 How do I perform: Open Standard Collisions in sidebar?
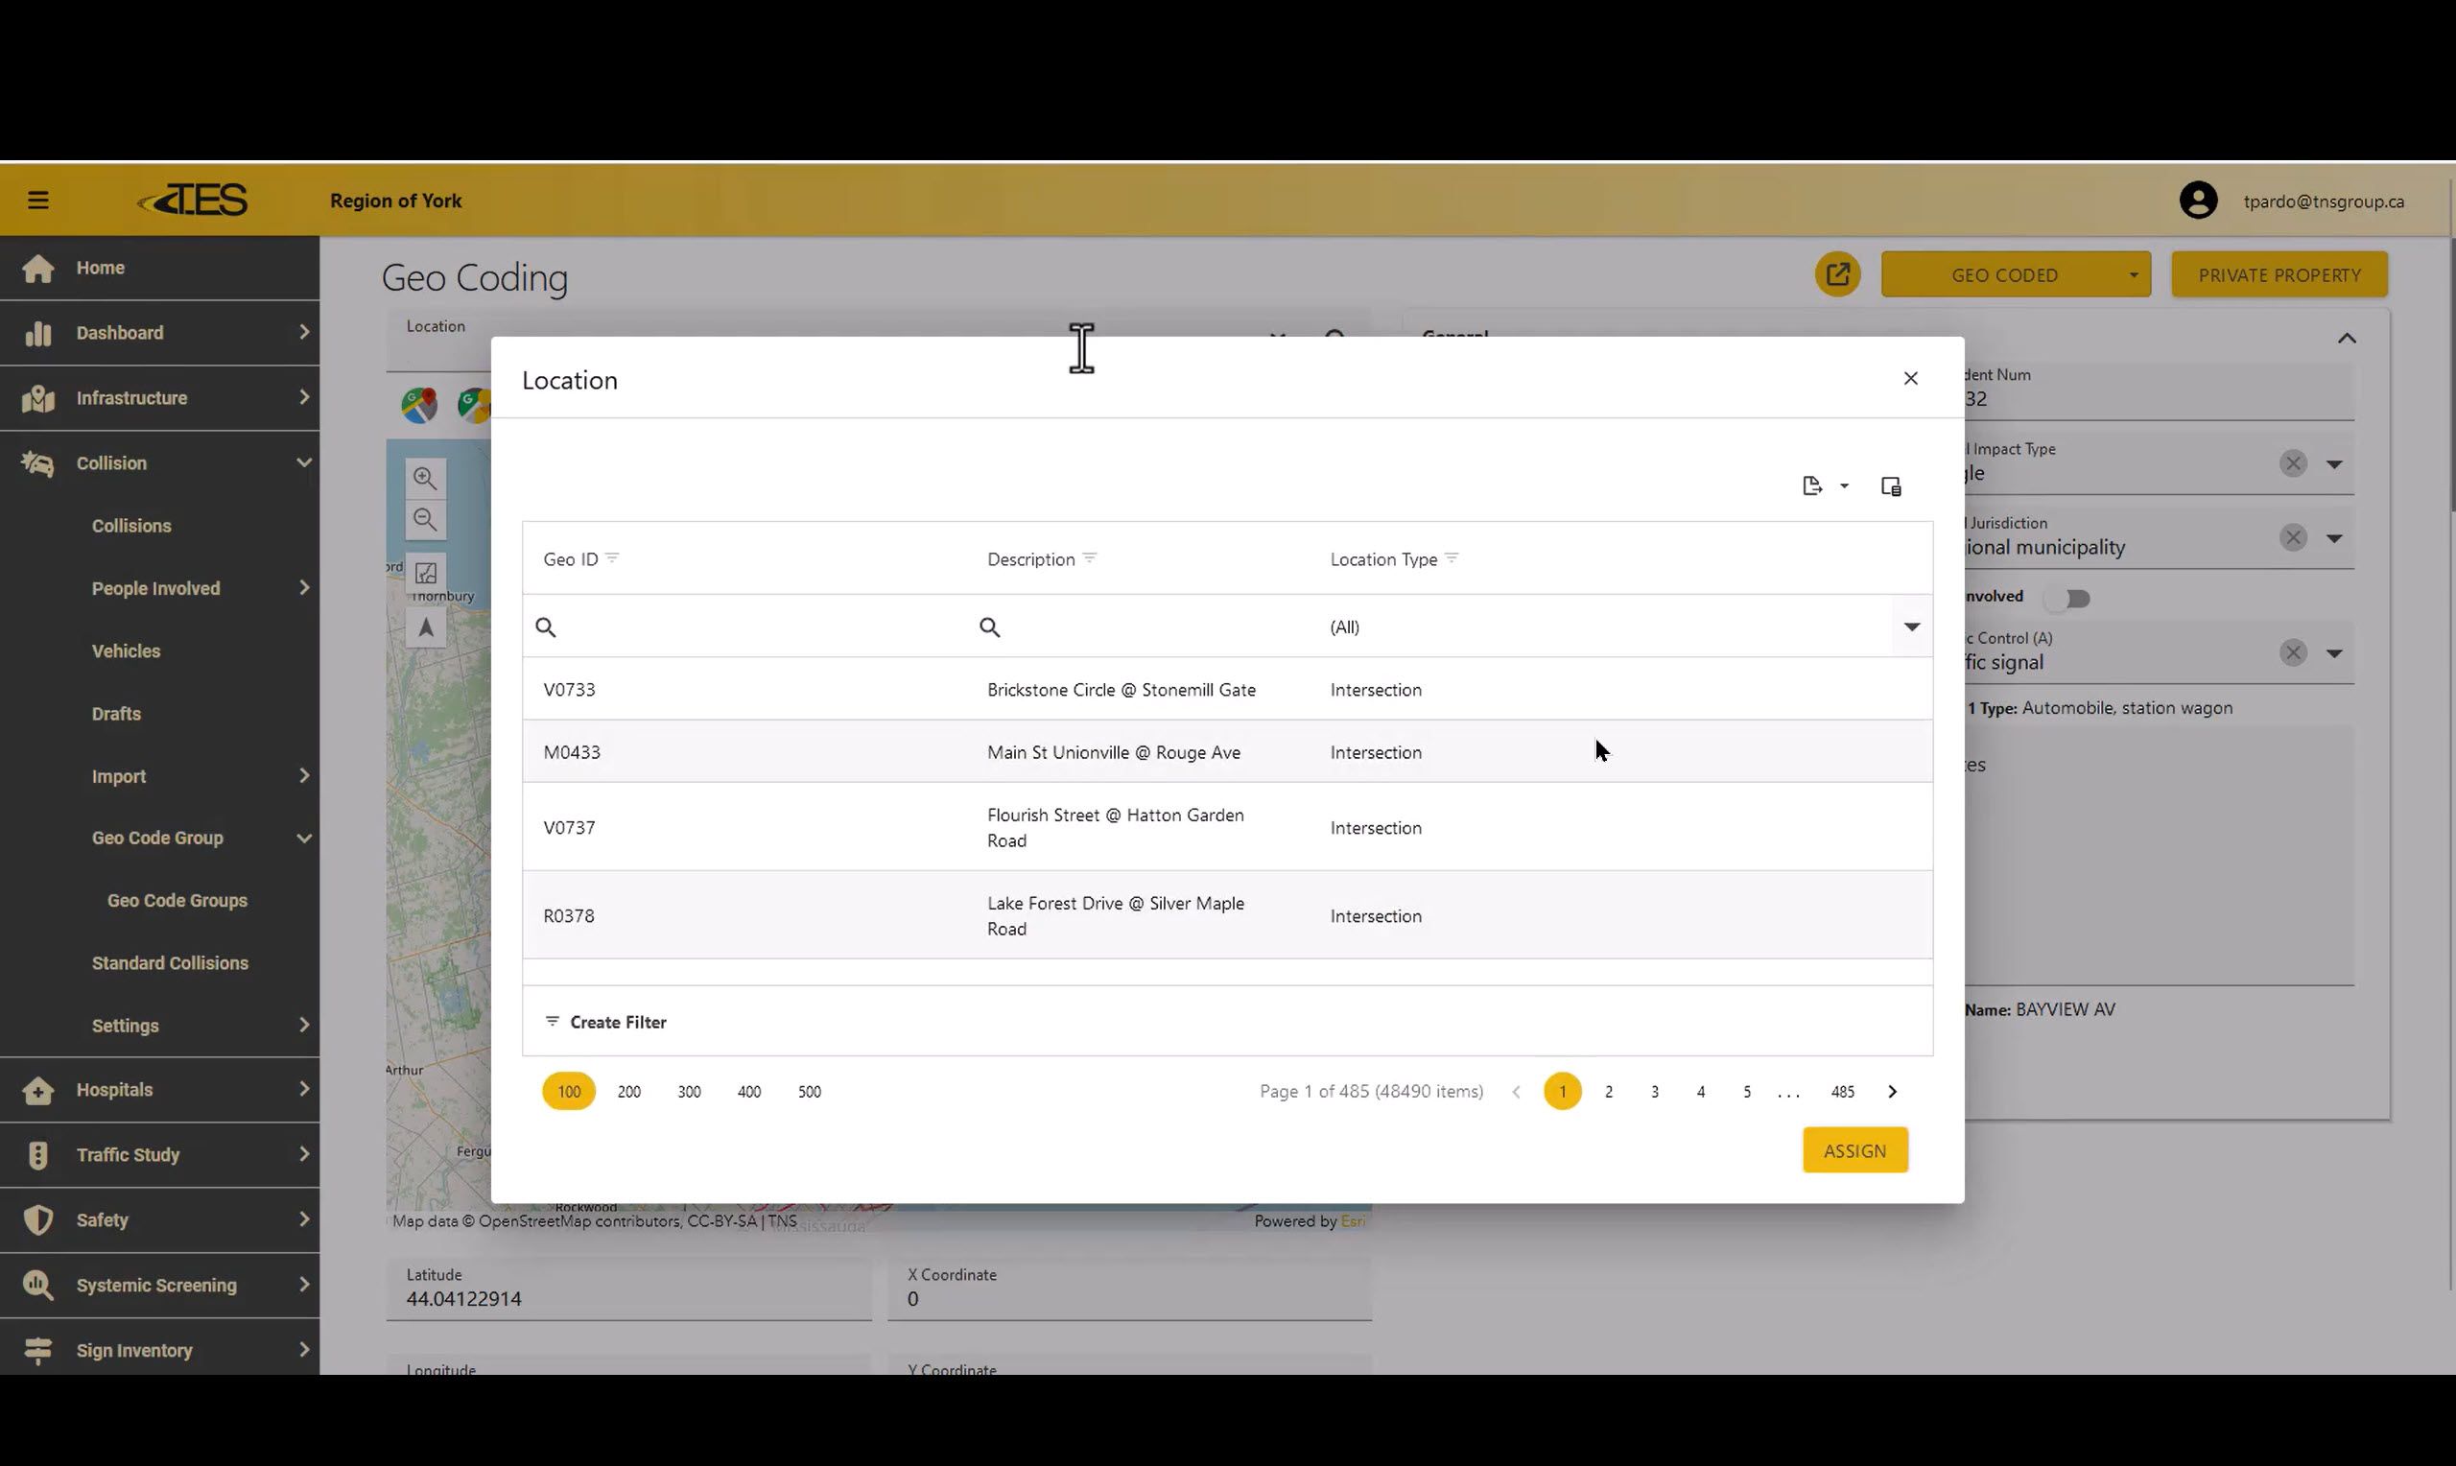170,962
